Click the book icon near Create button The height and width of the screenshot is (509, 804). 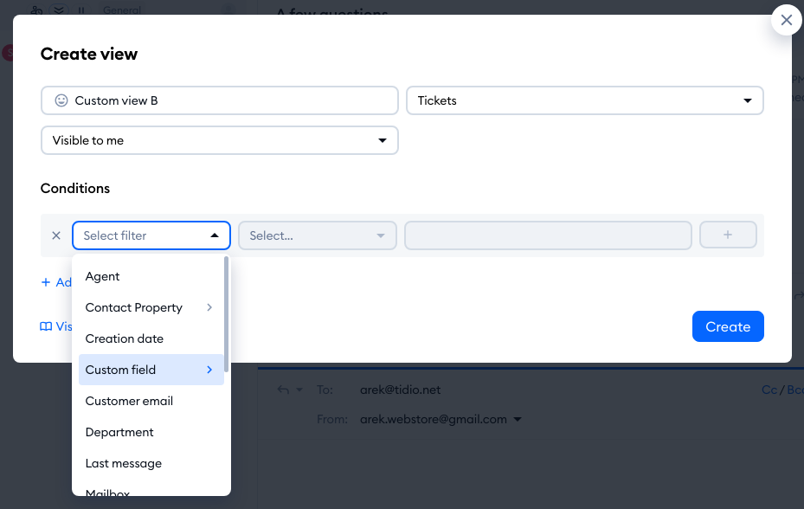pos(46,326)
